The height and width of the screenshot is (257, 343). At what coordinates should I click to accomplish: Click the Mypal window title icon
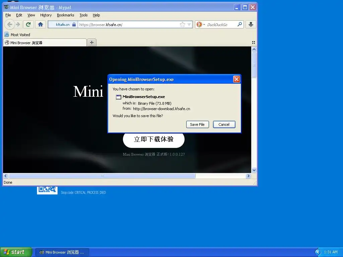(x=6, y=7)
